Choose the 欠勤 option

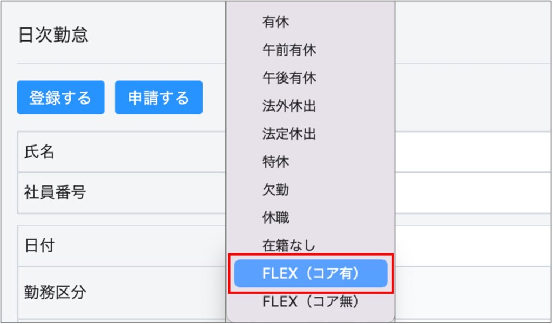pyautogui.click(x=275, y=190)
